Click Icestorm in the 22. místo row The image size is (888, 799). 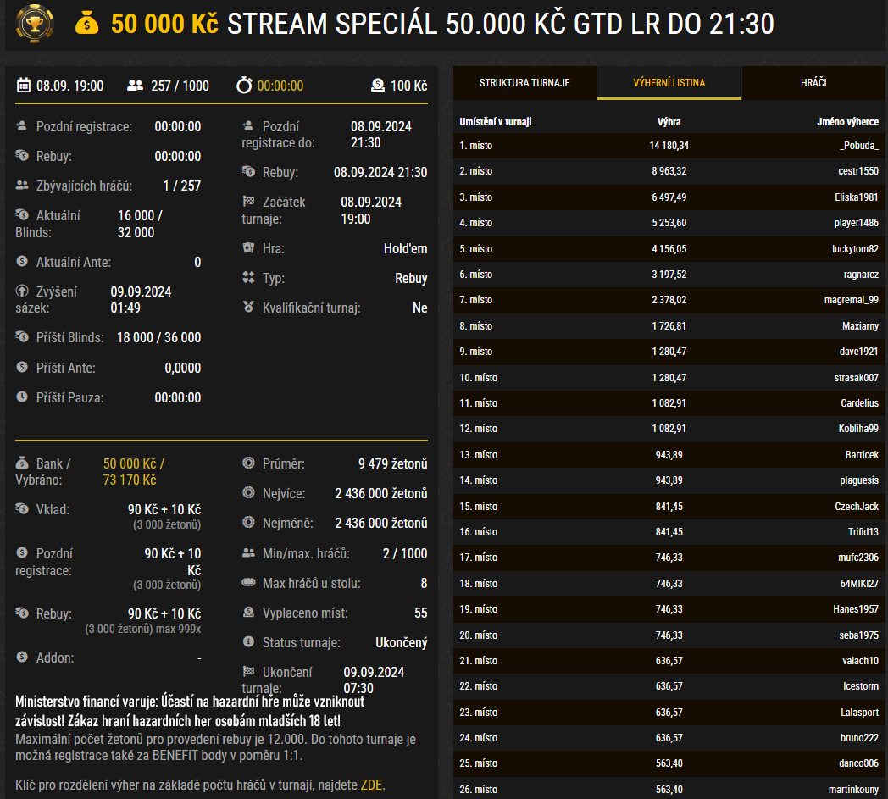(x=861, y=685)
